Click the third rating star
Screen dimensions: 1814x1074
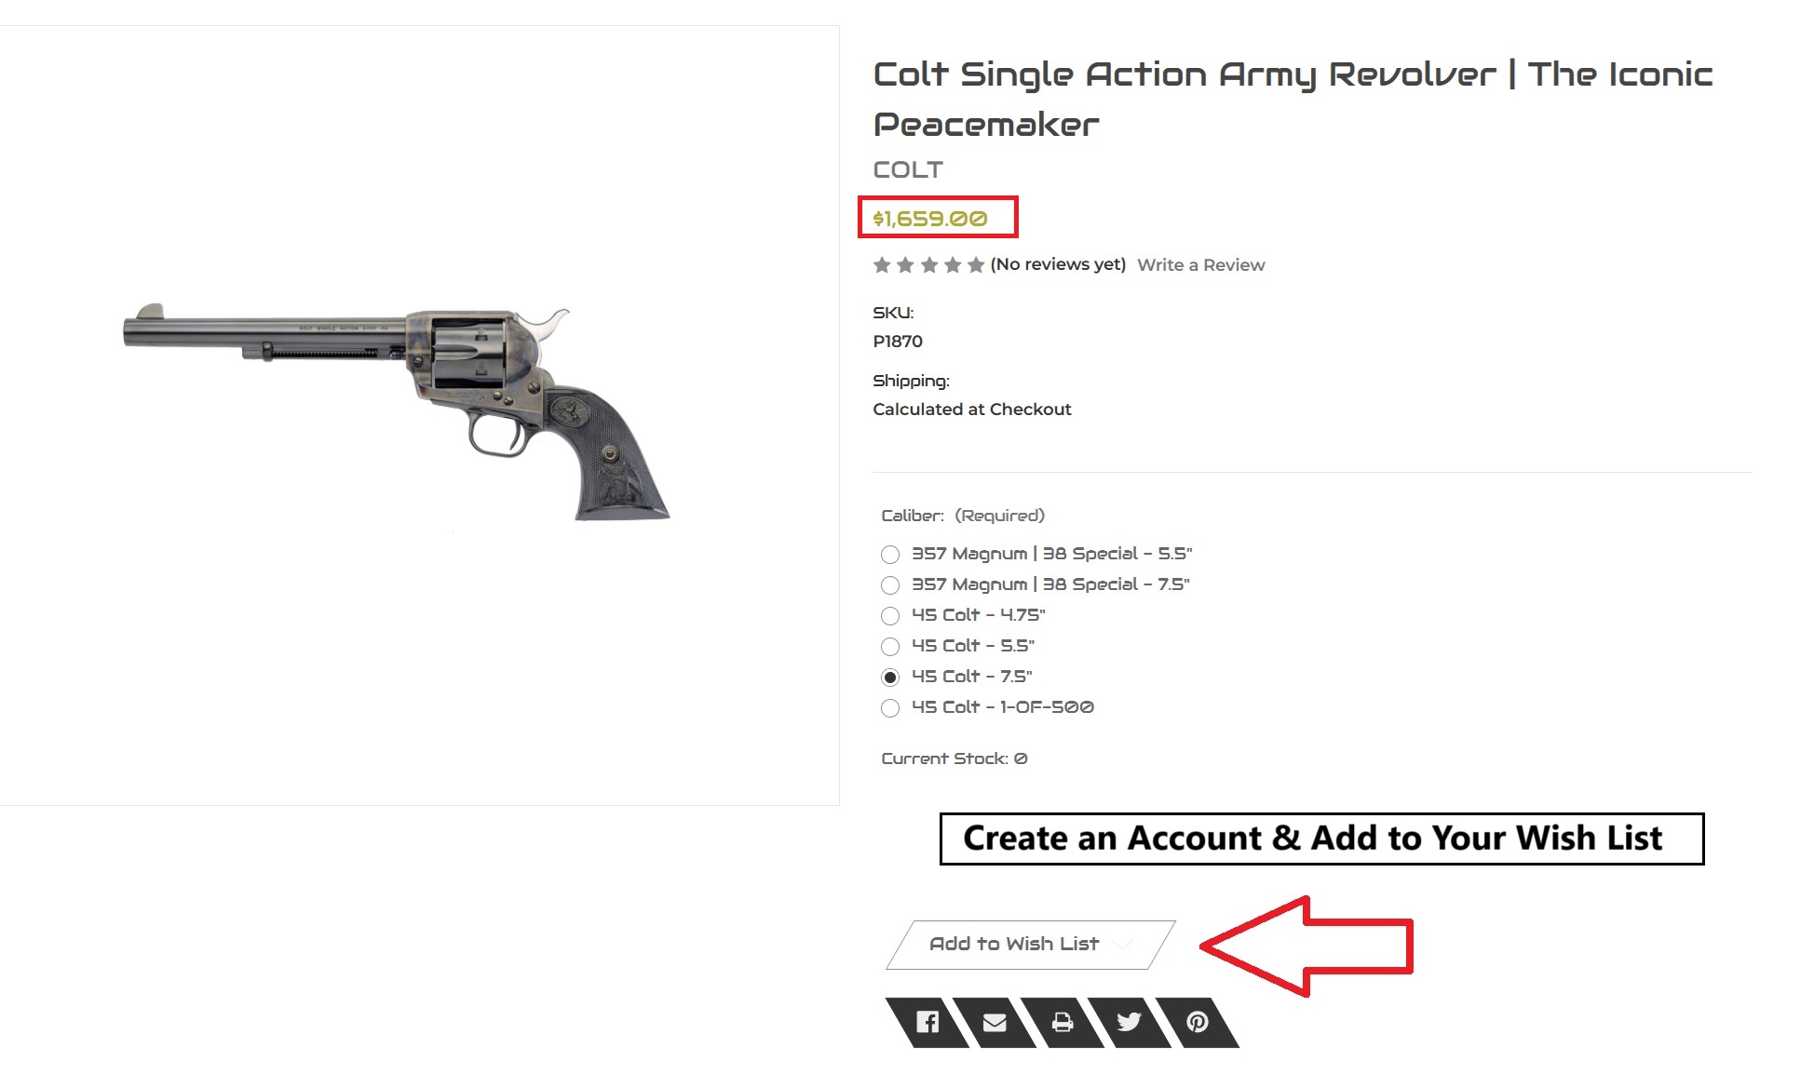(927, 264)
